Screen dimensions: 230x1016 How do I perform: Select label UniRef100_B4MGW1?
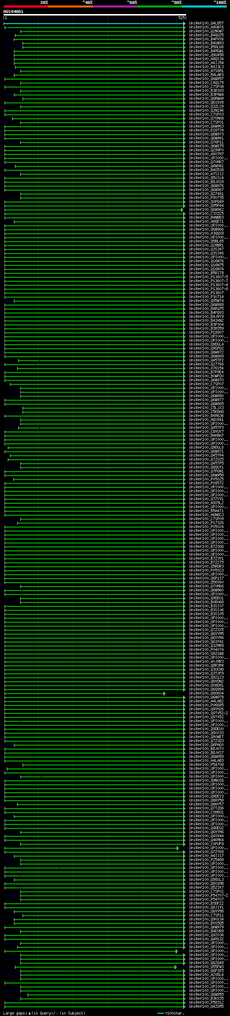click(206, 51)
